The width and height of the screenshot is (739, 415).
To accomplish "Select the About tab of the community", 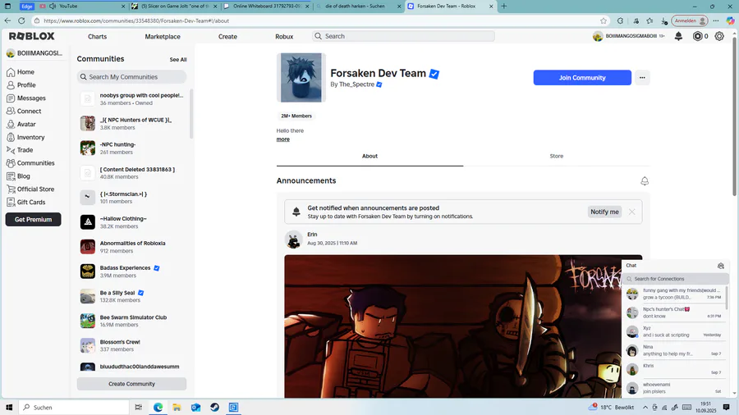I will point(370,156).
